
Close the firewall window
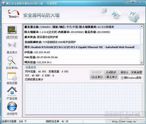[140, 2]
